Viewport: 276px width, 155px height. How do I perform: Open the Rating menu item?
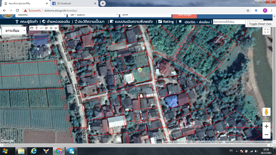pyautogui.click(x=166, y=22)
